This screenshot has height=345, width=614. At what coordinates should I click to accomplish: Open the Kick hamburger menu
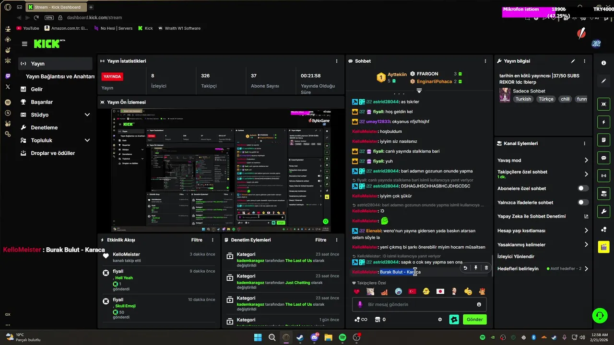tap(24, 44)
